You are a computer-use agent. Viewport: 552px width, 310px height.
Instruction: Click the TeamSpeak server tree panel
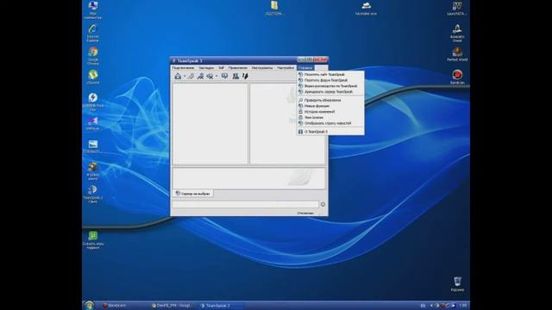click(210, 124)
